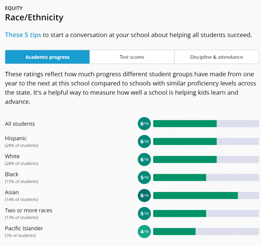
Task: Switch to the Test scores tab
Action: tap(132, 57)
